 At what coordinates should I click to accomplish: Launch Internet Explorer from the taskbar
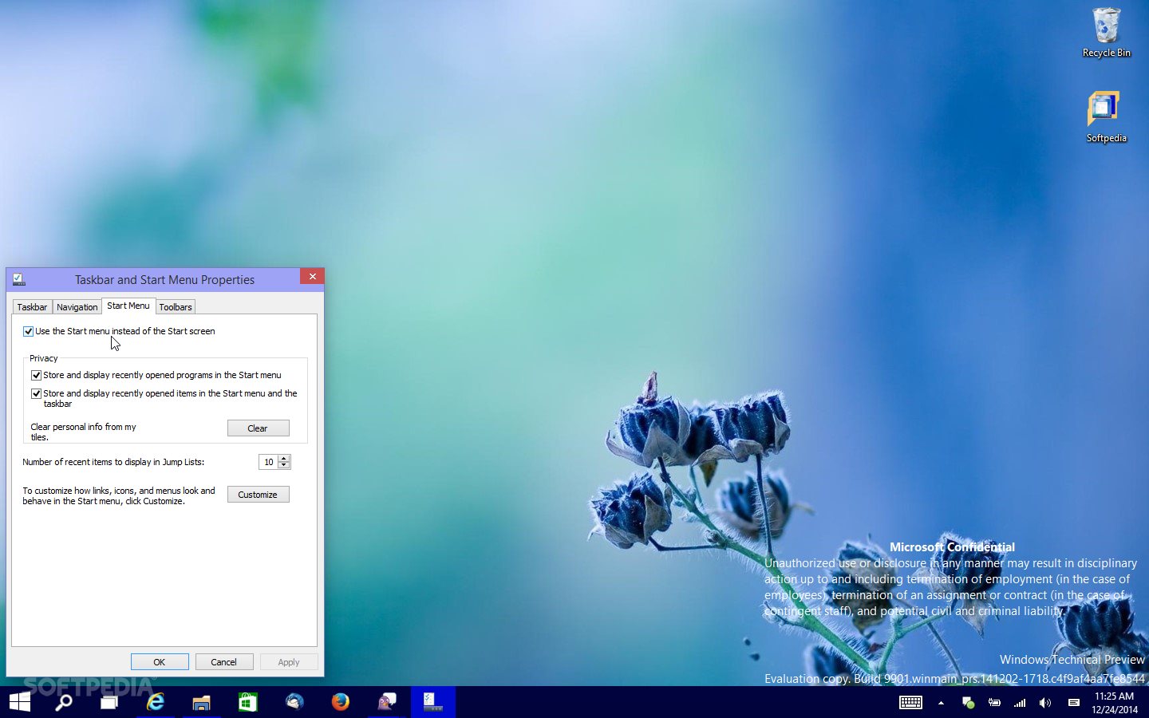tap(156, 702)
